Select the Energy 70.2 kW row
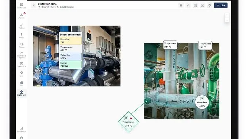Viewport: 247px width, 139px height. (71, 65)
